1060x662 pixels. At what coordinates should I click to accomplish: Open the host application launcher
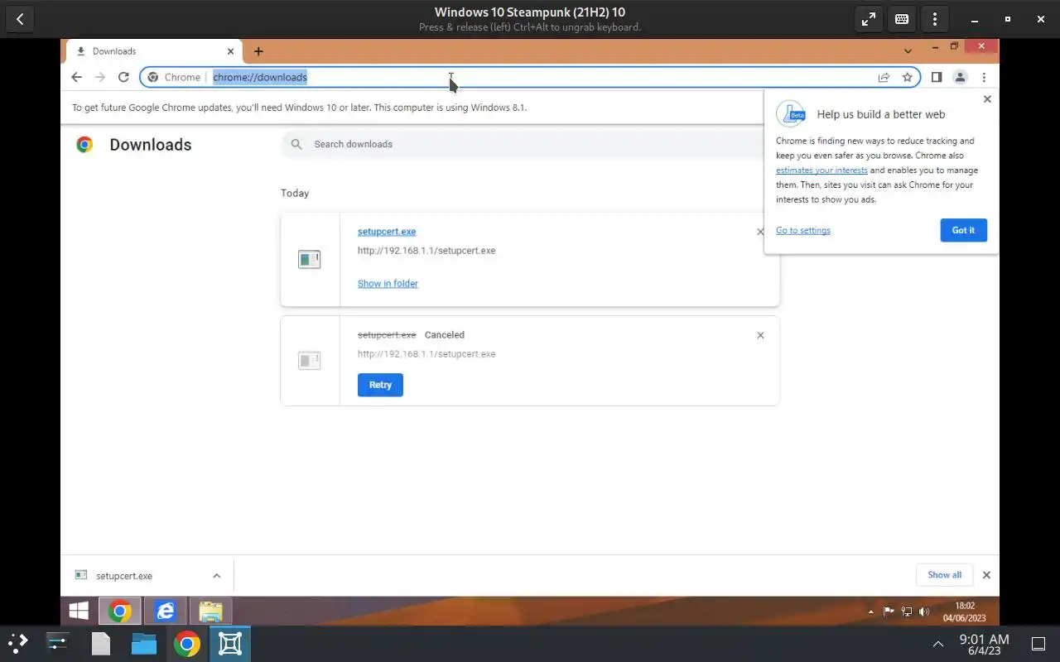pyautogui.click(x=18, y=644)
